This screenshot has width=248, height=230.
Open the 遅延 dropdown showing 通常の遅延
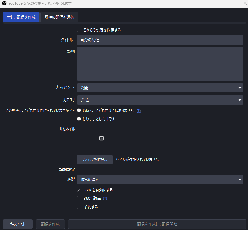point(160,179)
